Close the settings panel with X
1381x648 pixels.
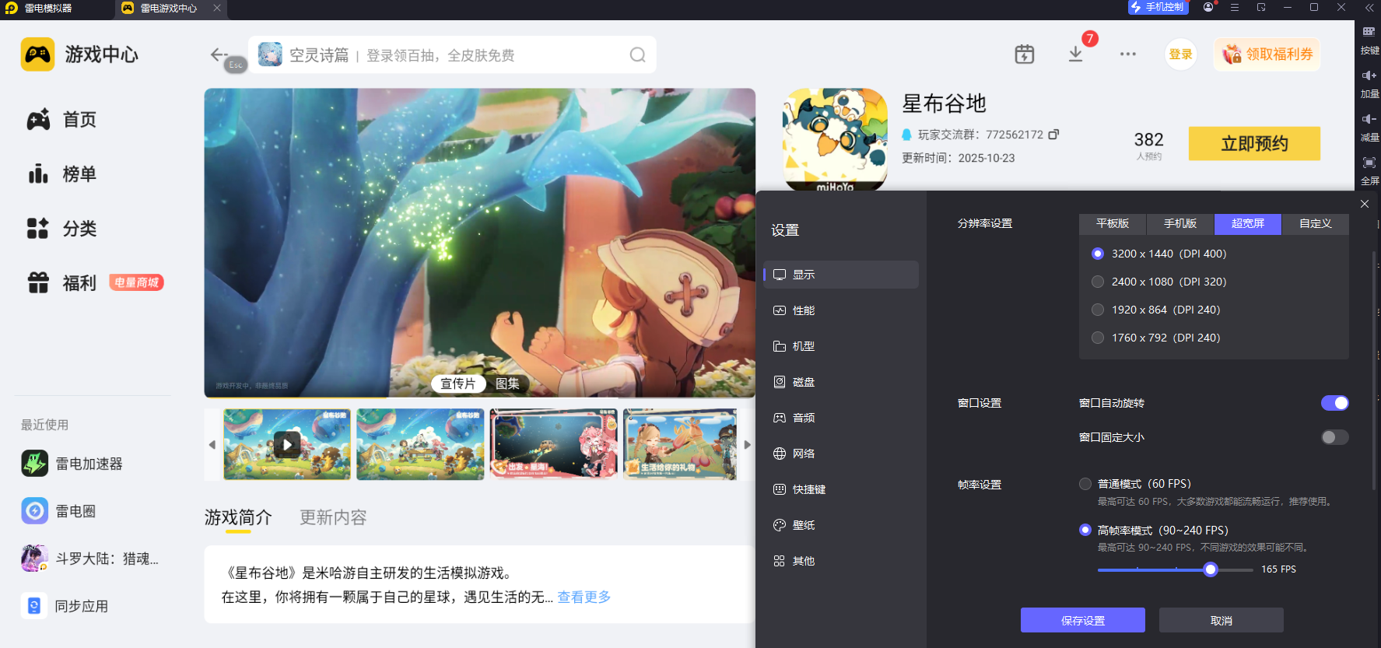click(x=1365, y=204)
